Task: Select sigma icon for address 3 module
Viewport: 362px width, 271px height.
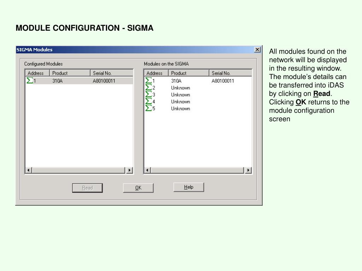Action: 148,94
